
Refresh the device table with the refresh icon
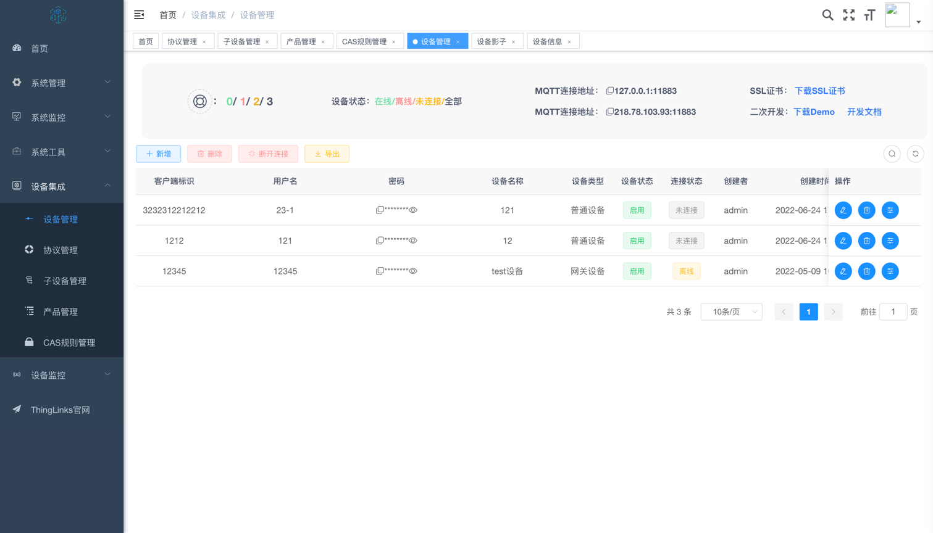tap(916, 154)
